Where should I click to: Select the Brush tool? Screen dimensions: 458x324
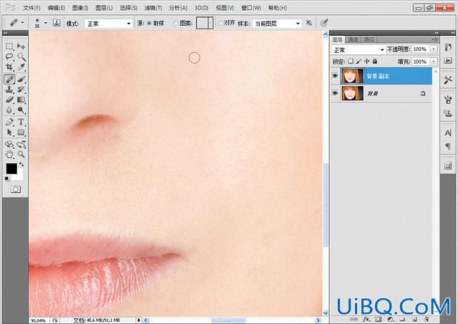pos(21,79)
